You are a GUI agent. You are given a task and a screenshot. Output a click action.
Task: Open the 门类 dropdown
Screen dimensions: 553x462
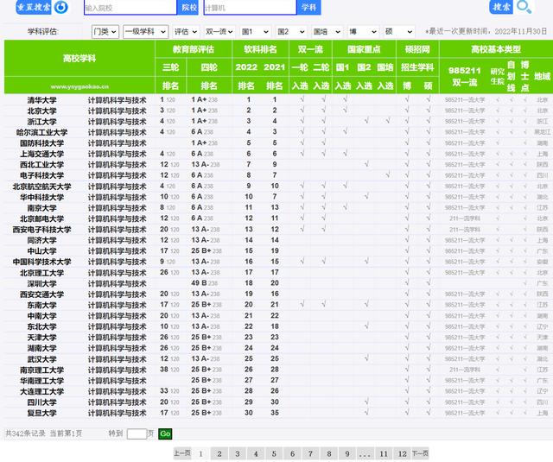[105, 32]
